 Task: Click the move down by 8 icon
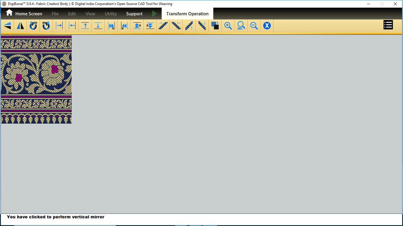point(150,26)
